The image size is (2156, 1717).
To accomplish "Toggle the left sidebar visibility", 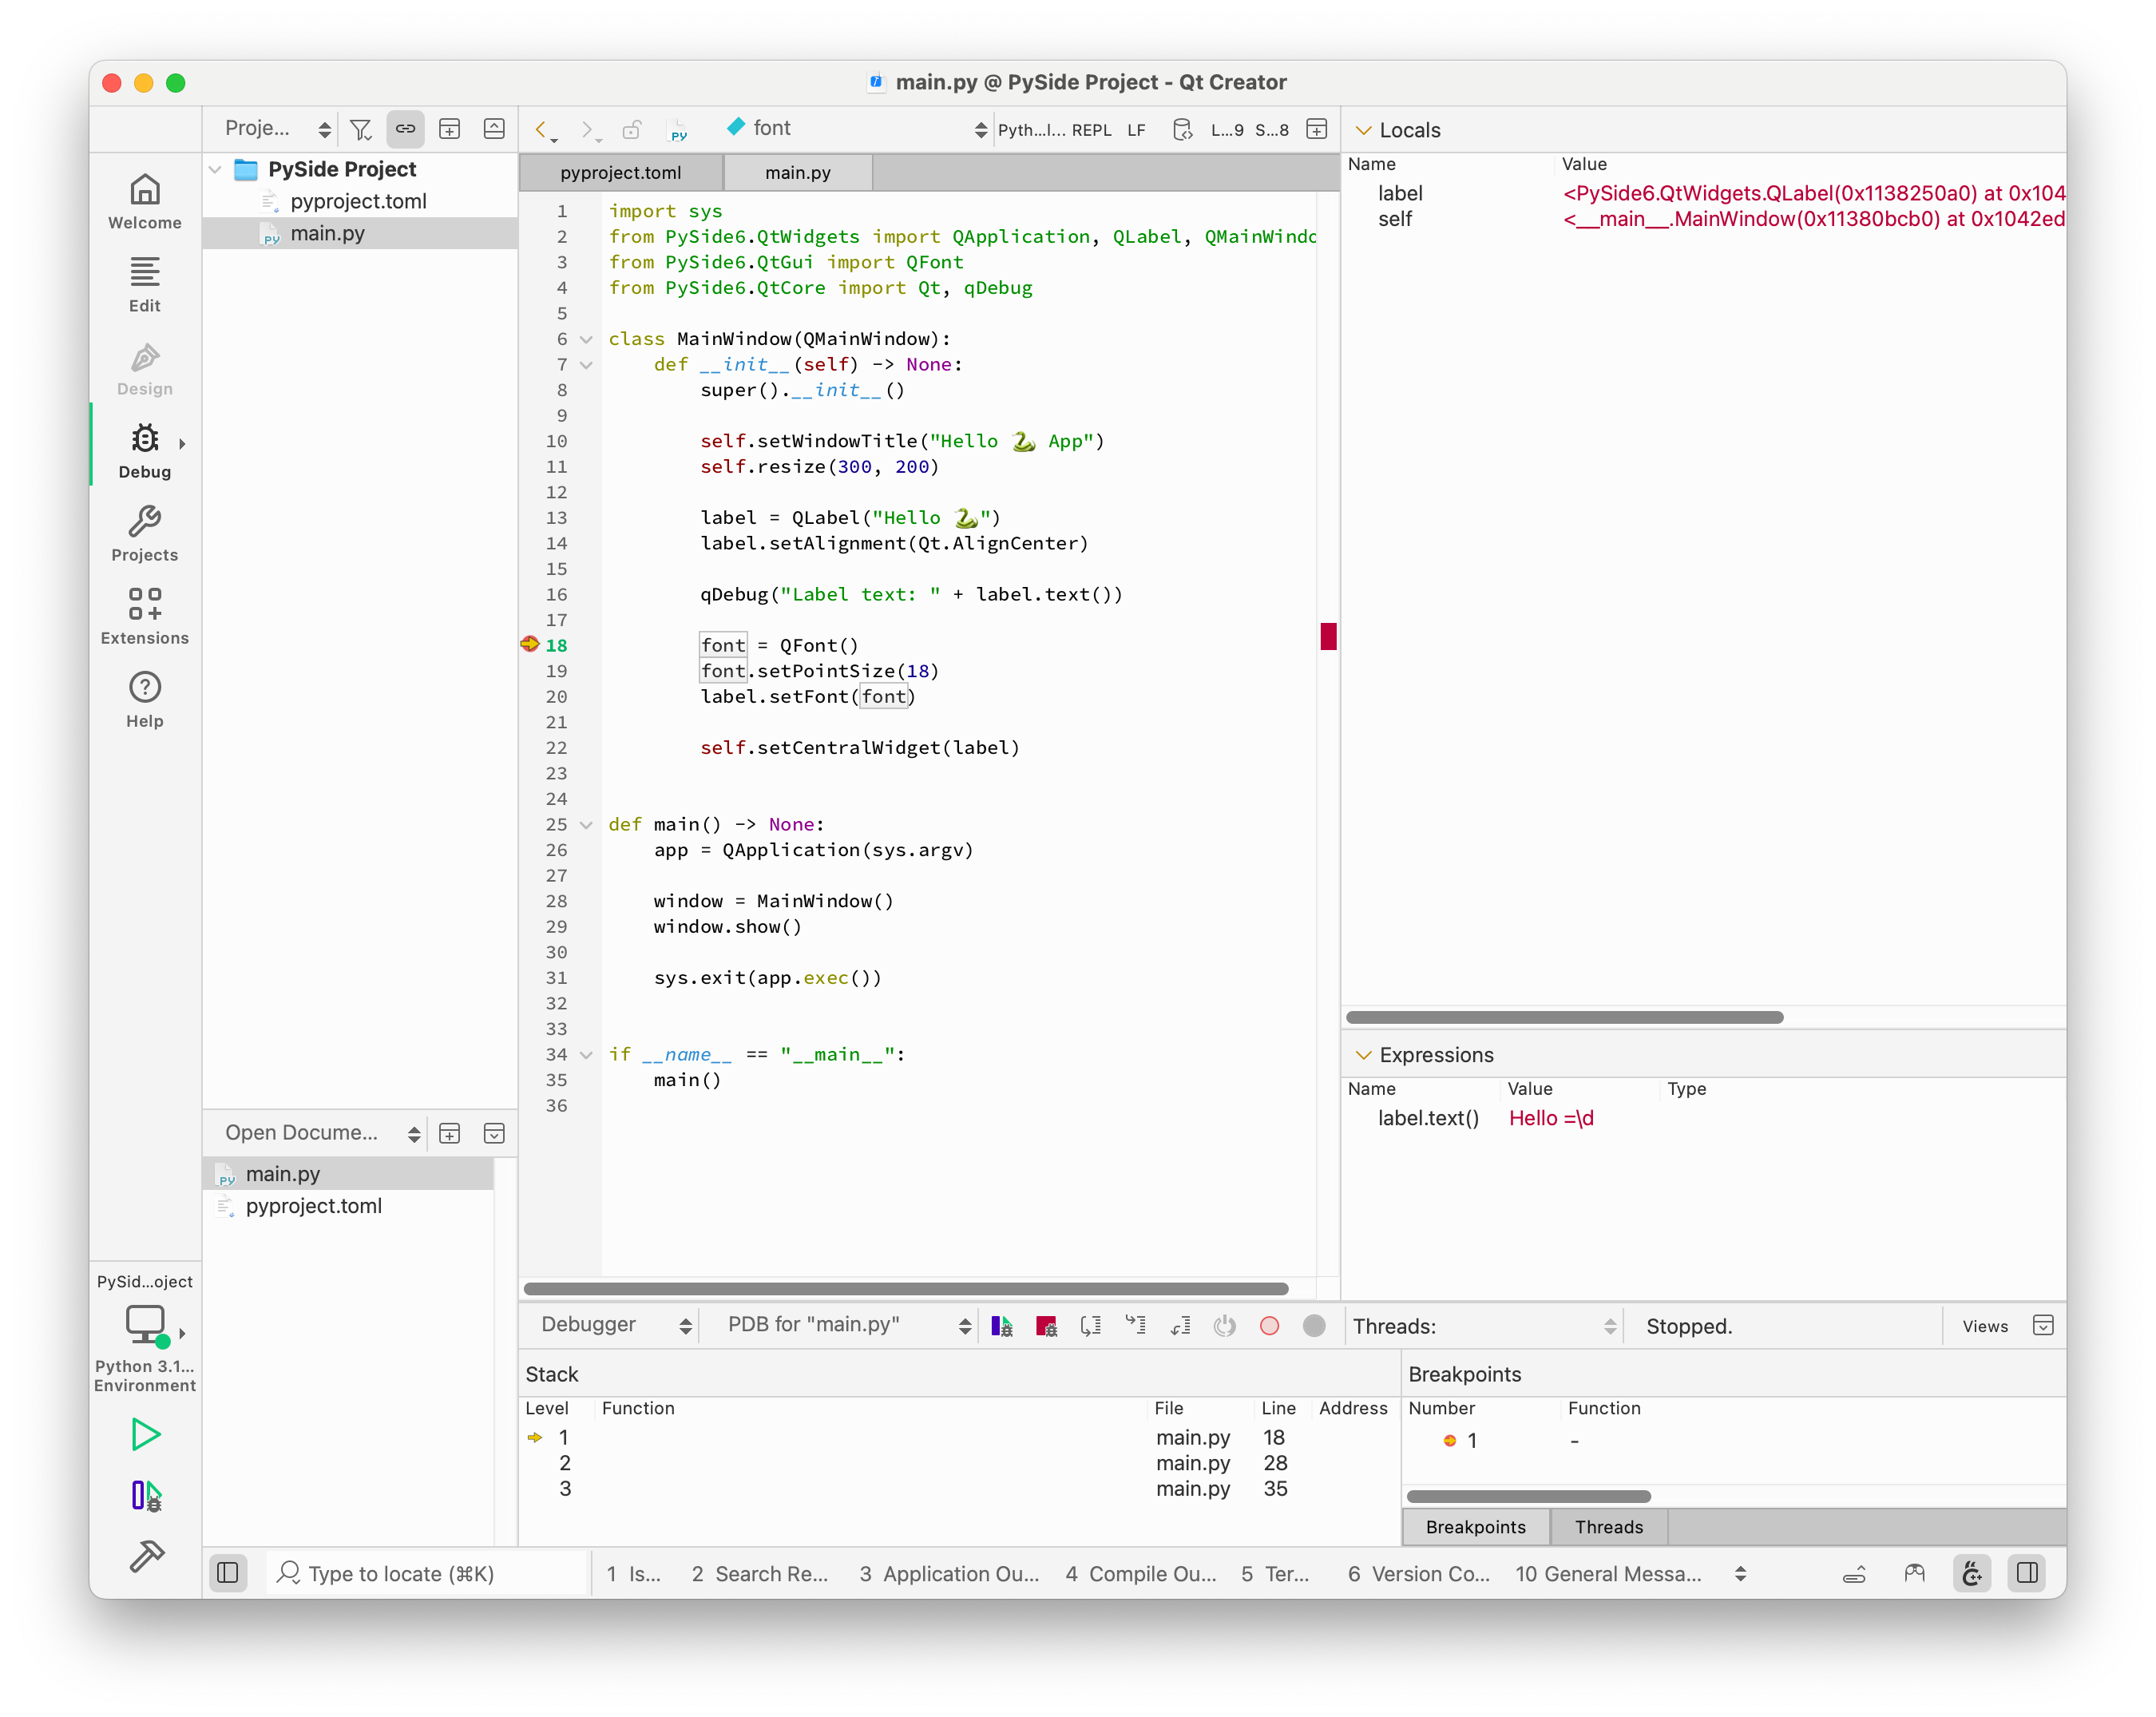I will pyautogui.click(x=228, y=1573).
